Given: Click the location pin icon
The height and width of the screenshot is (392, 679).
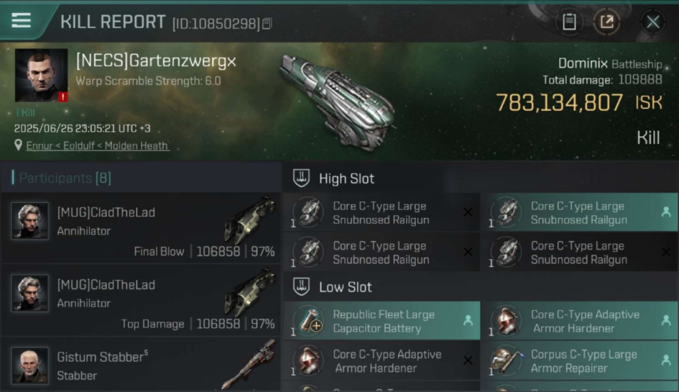Looking at the screenshot, I should pyautogui.click(x=19, y=145).
